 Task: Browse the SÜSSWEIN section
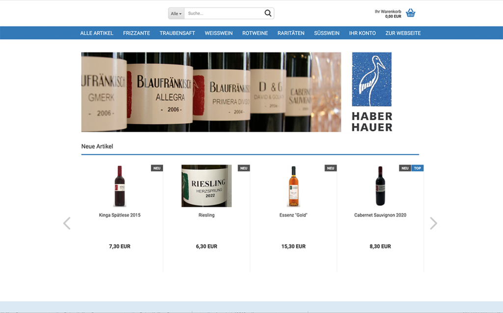click(x=327, y=33)
